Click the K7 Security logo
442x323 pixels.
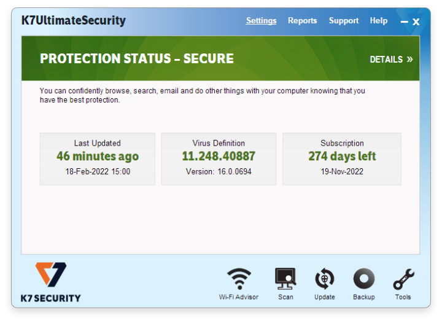pos(51,282)
